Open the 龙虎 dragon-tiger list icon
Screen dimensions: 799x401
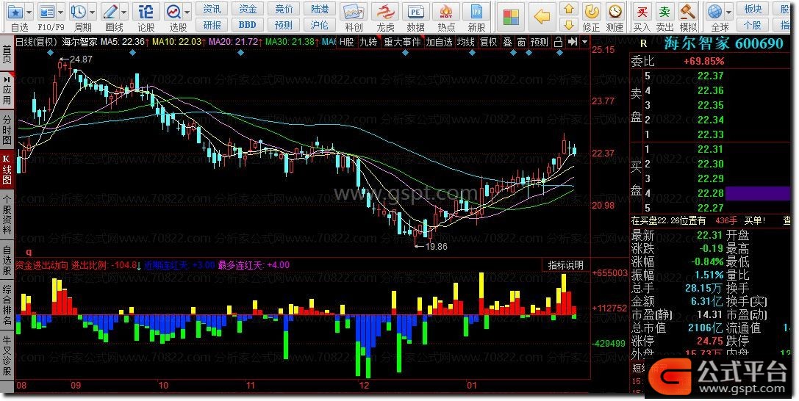pyautogui.click(x=385, y=12)
